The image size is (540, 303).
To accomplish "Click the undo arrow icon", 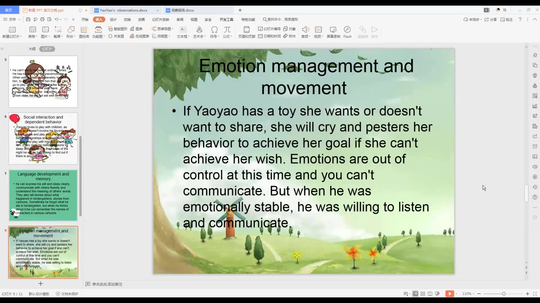I will pyautogui.click(x=57, y=19).
